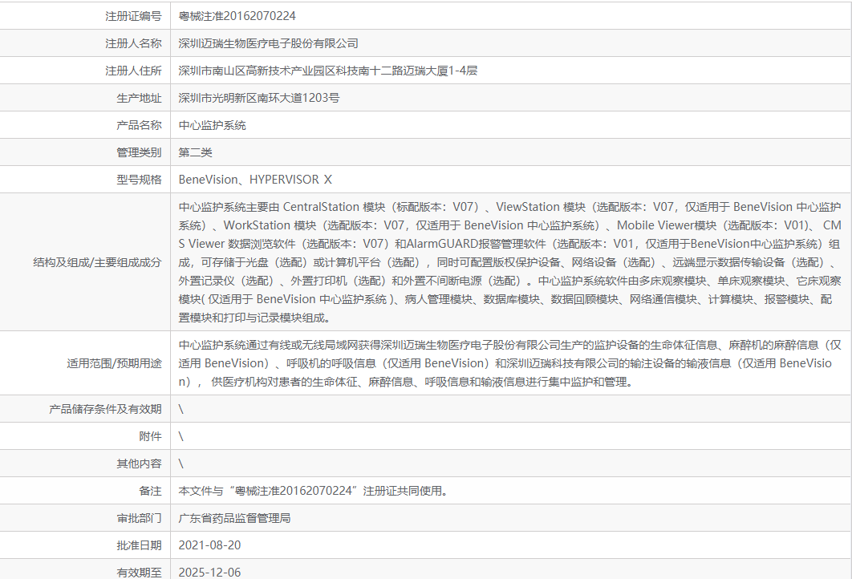Click the backslash value beside 附件
The image size is (852, 579).
(x=181, y=436)
